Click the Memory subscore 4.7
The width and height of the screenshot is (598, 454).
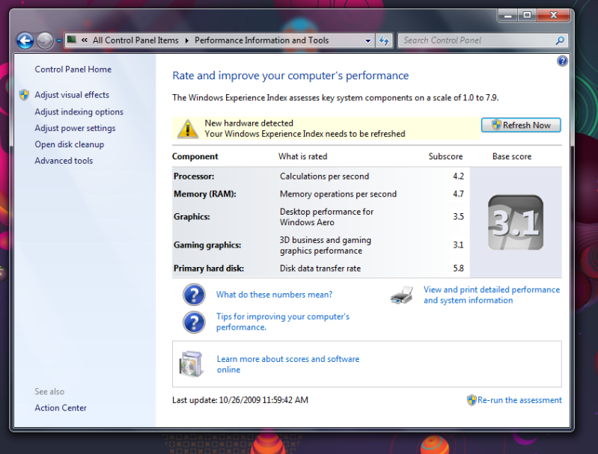pos(458,194)
